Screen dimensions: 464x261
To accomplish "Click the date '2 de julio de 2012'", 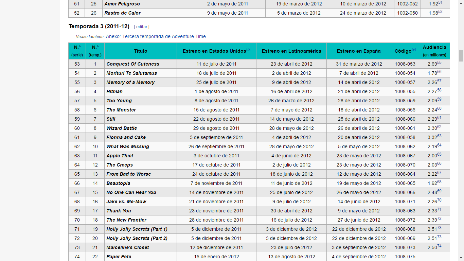I will click(291, 165).
